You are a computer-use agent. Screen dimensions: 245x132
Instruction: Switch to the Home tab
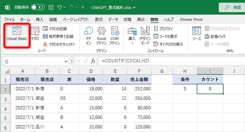tap(25, 20)
